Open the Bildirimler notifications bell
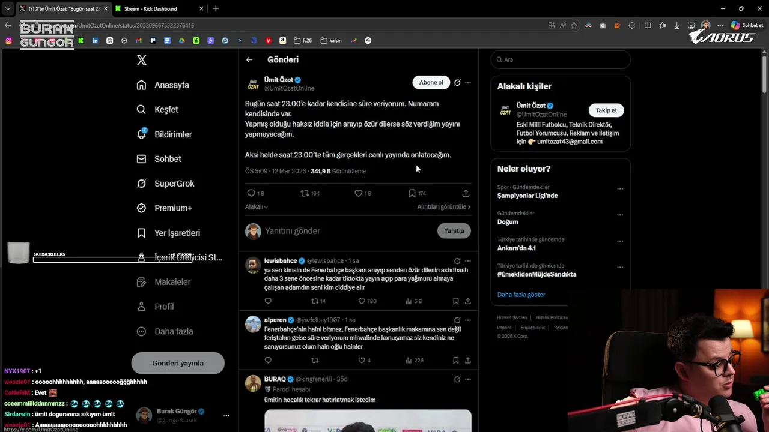 coord(142,134)
